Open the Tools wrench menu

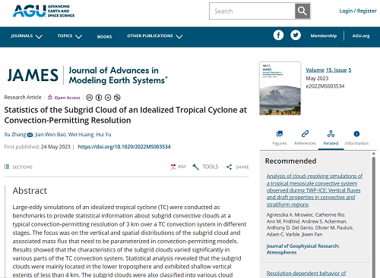coord(205,167)
